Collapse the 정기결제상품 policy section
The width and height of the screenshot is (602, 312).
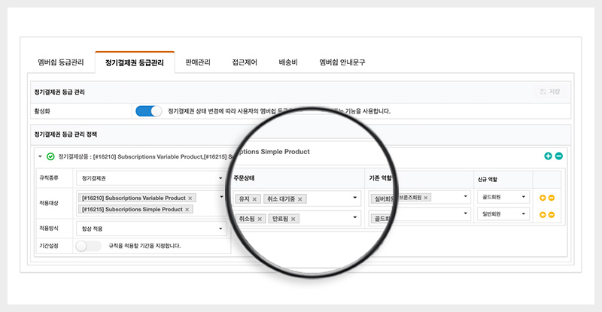(x=39, y=156)
